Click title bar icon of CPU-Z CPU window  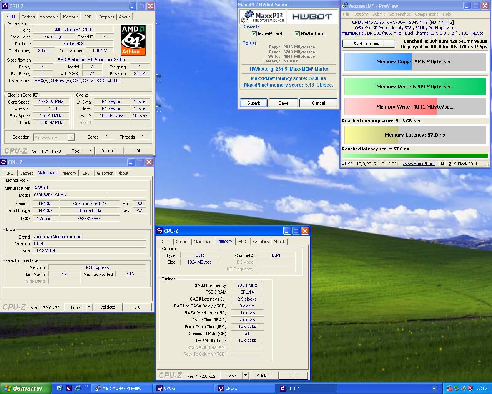click(x=5, y=6)
